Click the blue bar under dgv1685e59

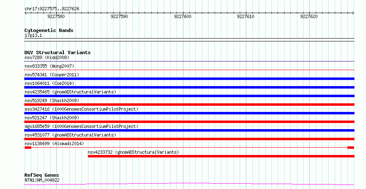coord(189,130)
